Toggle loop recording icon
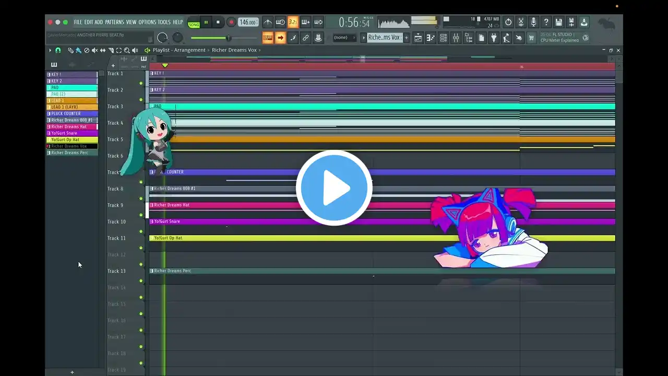This screenshot has width=668, height=376. [318, 22]
